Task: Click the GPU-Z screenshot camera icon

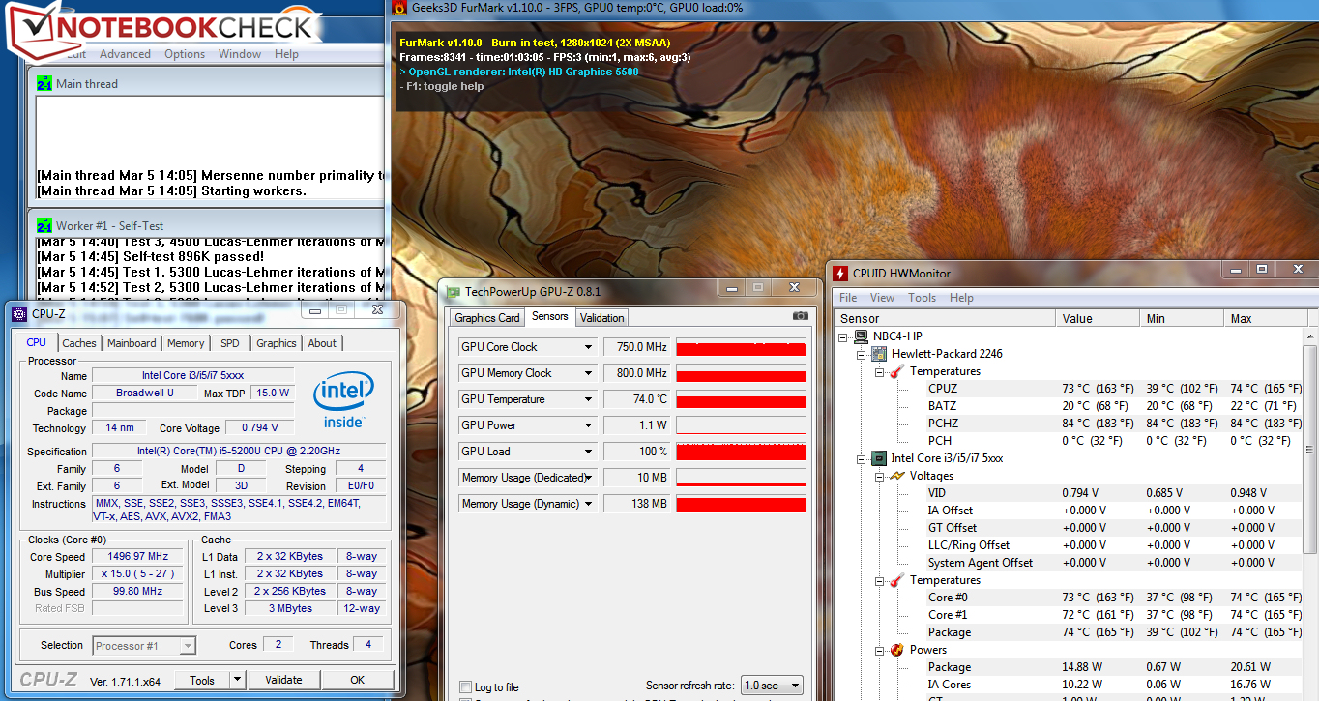Action: (800, 316)
